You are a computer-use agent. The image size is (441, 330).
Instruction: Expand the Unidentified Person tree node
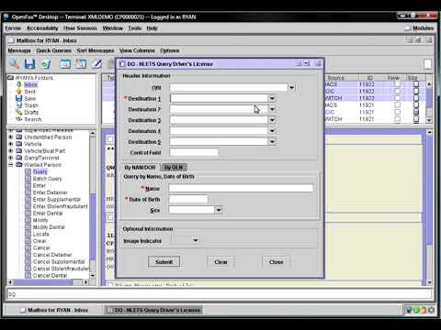click(11, 137)
